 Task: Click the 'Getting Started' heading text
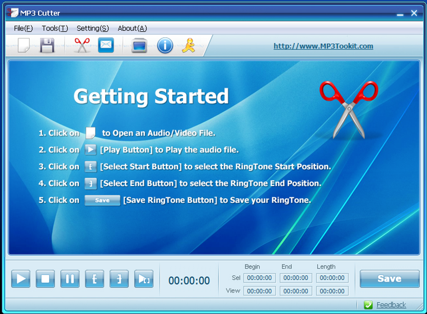(151, 96)
